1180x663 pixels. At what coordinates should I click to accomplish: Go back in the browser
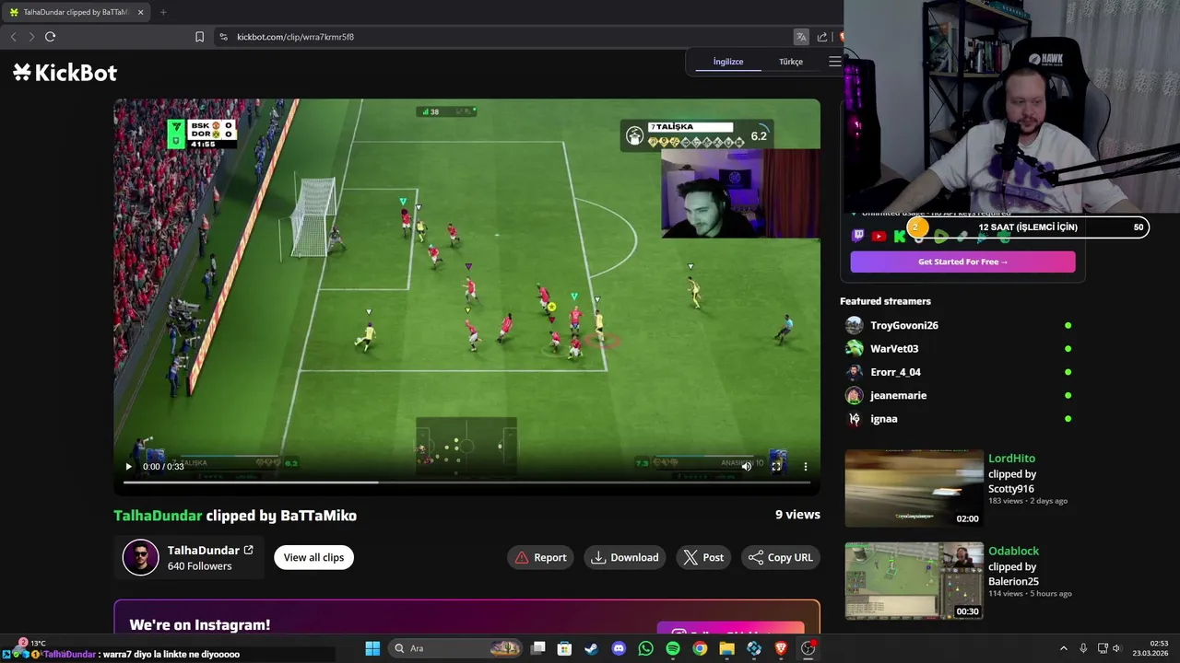click(x=13, y=37)
